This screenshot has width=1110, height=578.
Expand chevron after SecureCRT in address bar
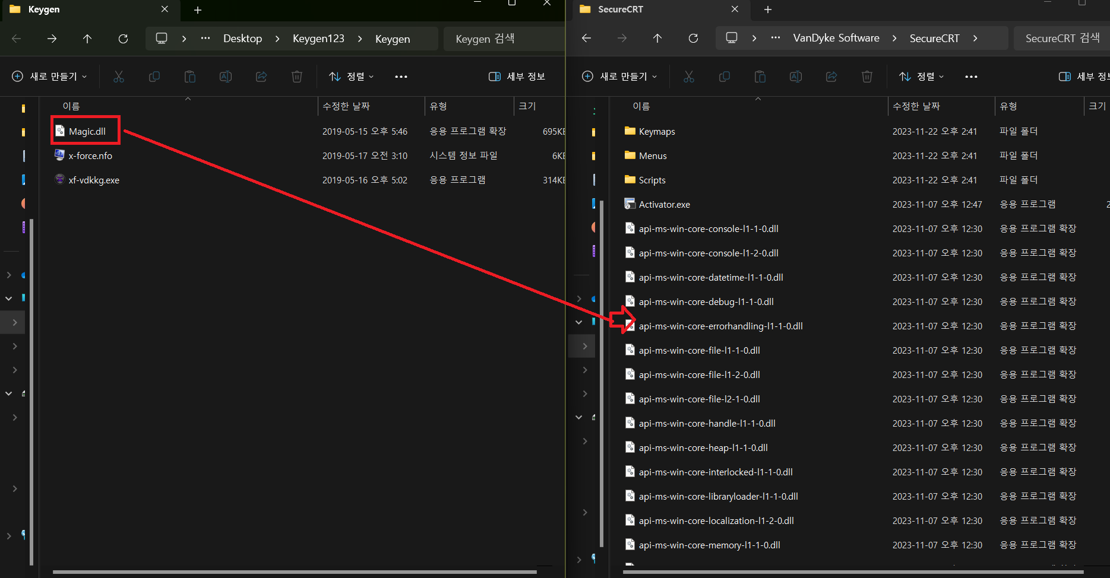tap(975, 39)
